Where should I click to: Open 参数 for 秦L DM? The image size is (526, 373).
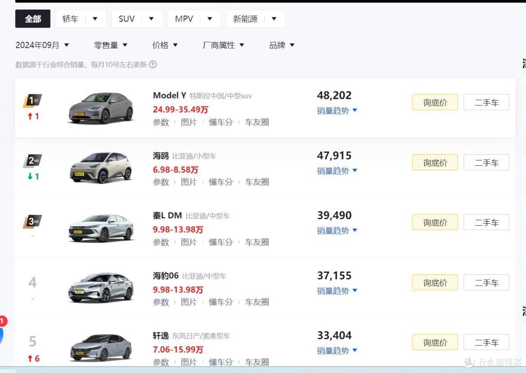click(161, 242)
